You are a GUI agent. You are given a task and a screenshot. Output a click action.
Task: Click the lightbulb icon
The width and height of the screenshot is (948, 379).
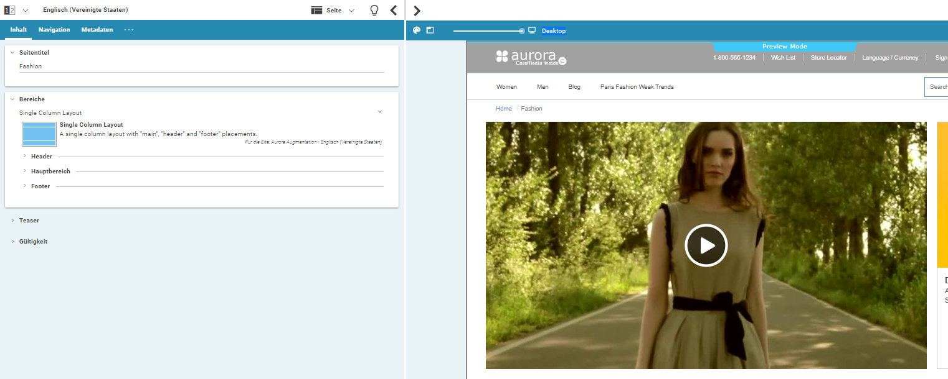click(x=374, y=10)
